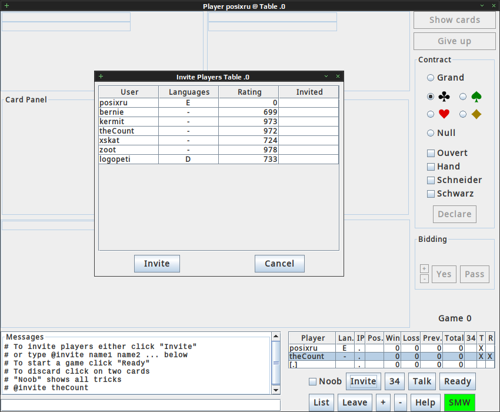Viewport: 500px width, 412px height.
Task: Select the diamonds suit icon
Action: pos(476,114)
